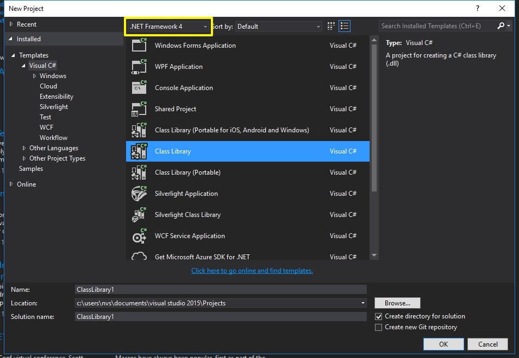Open the Sort by Default dropdown

click(278, 27)
